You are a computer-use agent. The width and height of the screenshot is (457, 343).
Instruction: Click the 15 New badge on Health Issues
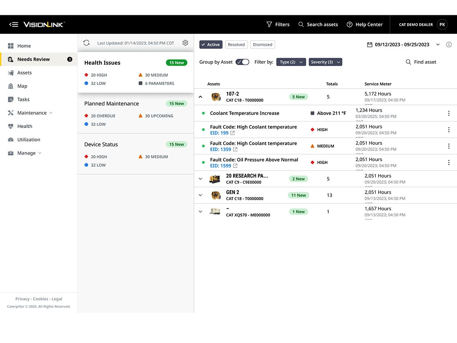tap(177, 63)
